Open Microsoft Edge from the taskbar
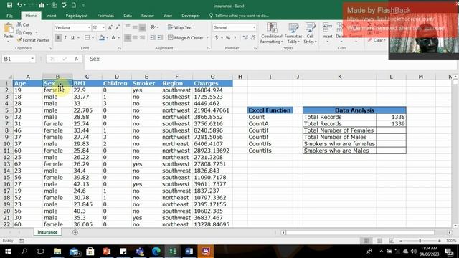 tap(156, 251)
